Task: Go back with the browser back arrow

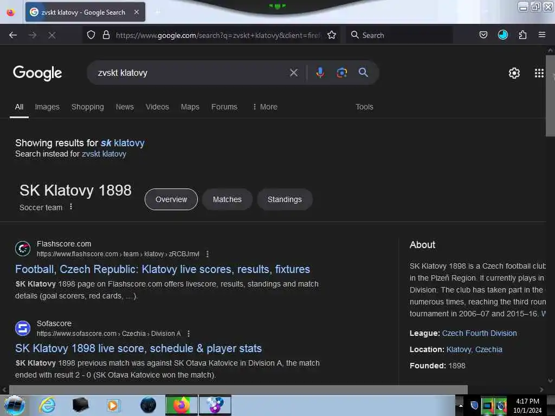Action: pyautogui.click(x=13, y=35)
